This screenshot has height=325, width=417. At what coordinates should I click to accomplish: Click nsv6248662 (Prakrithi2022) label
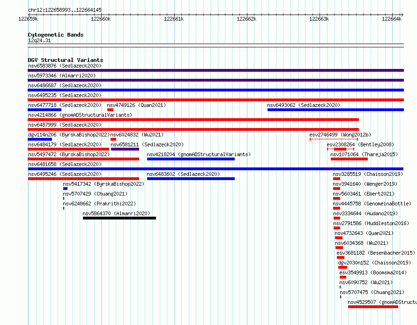click(x=99, y=204)
